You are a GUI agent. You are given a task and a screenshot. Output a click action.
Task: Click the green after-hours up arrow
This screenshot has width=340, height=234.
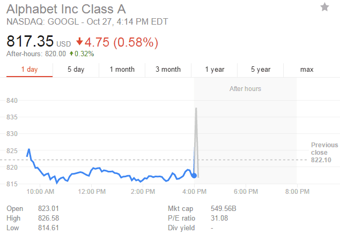71,54
